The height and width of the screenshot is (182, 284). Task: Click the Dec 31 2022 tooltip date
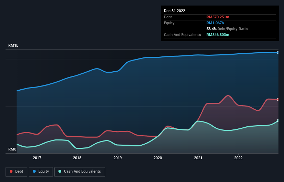point(174,11)
